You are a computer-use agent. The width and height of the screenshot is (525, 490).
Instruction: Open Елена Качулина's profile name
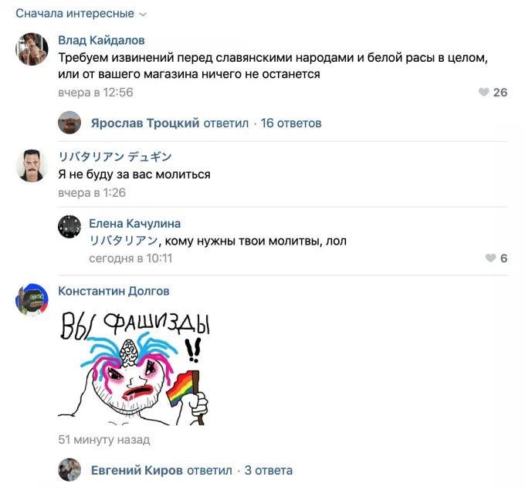[x=134, y=224]
